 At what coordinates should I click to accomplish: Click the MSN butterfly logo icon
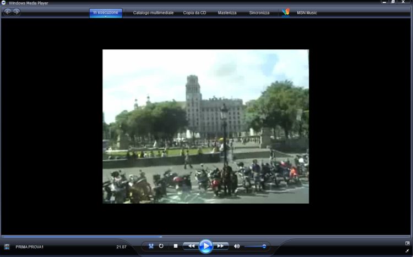286,12
